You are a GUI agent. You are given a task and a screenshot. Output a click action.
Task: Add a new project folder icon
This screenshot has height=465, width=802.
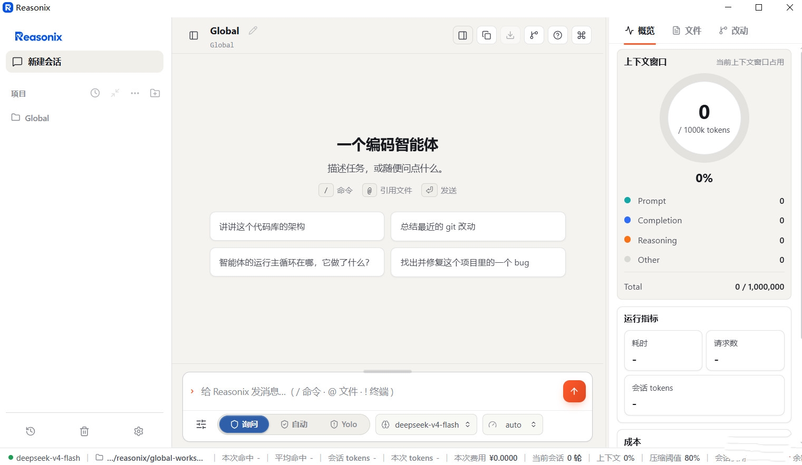[x=155, y=93]
